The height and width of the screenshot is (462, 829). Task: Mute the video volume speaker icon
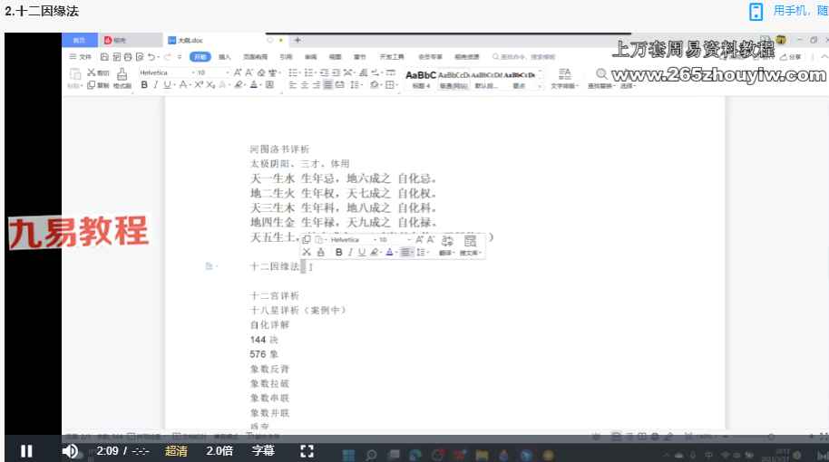click(70, 450)
